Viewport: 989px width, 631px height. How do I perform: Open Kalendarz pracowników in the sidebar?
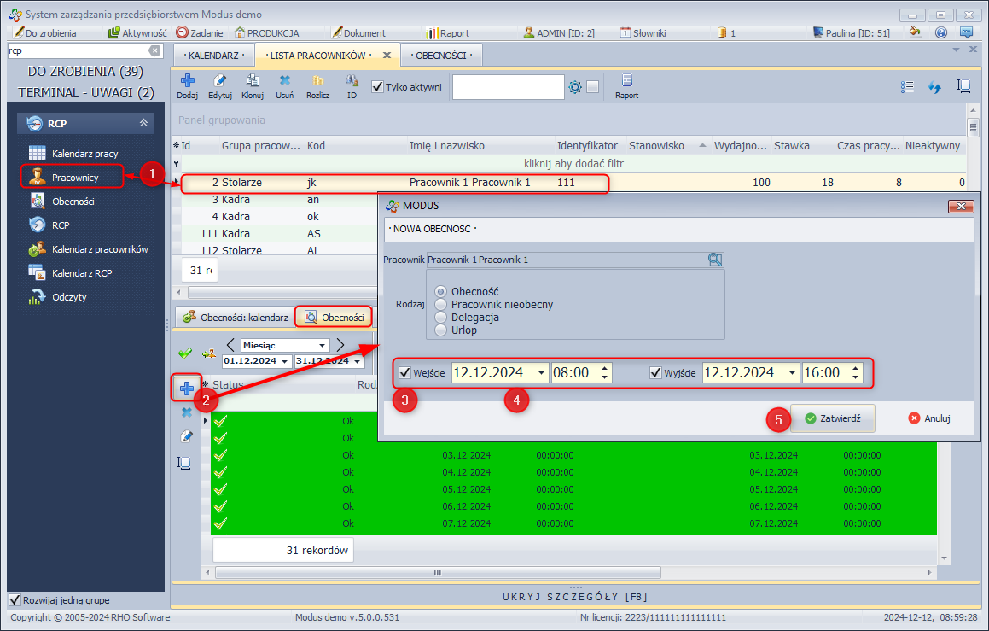(100, 249)
